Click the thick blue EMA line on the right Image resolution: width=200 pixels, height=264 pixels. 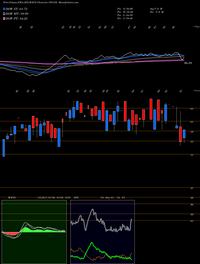coord(168,55)
